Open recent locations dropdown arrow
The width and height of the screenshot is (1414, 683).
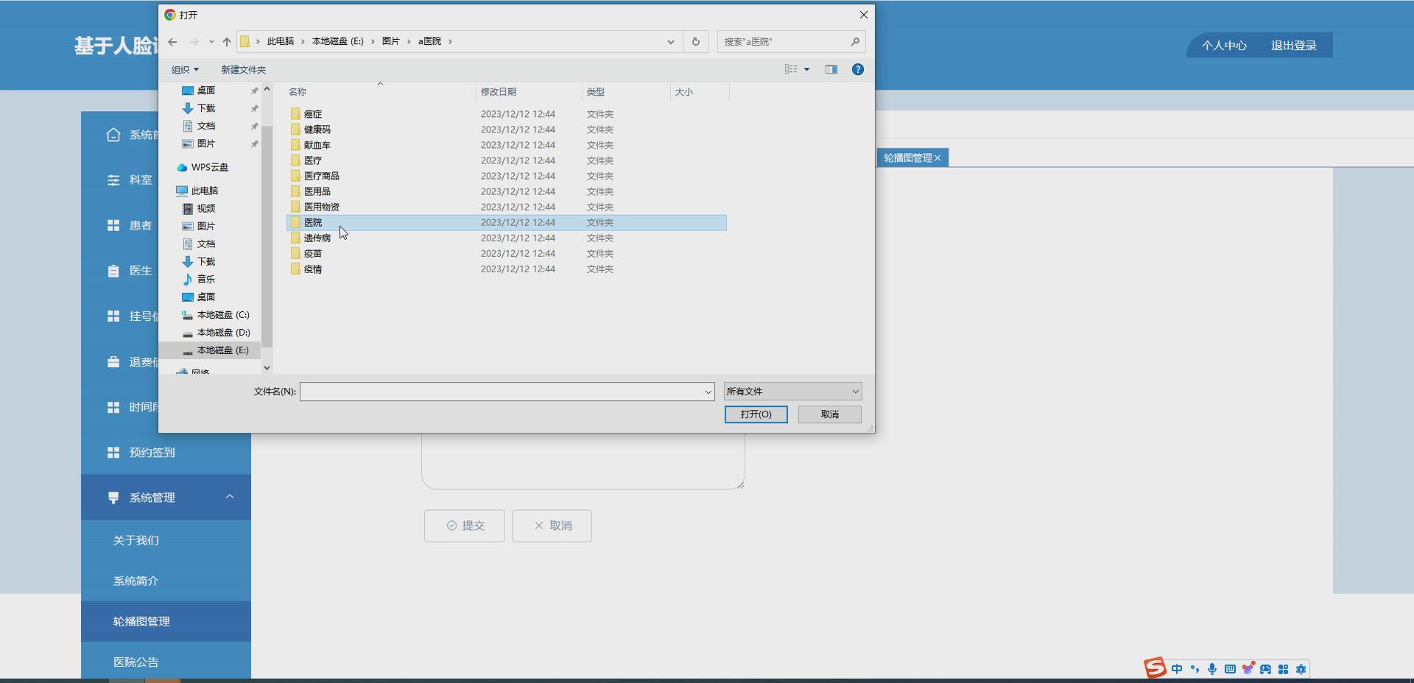pos(211,42)
